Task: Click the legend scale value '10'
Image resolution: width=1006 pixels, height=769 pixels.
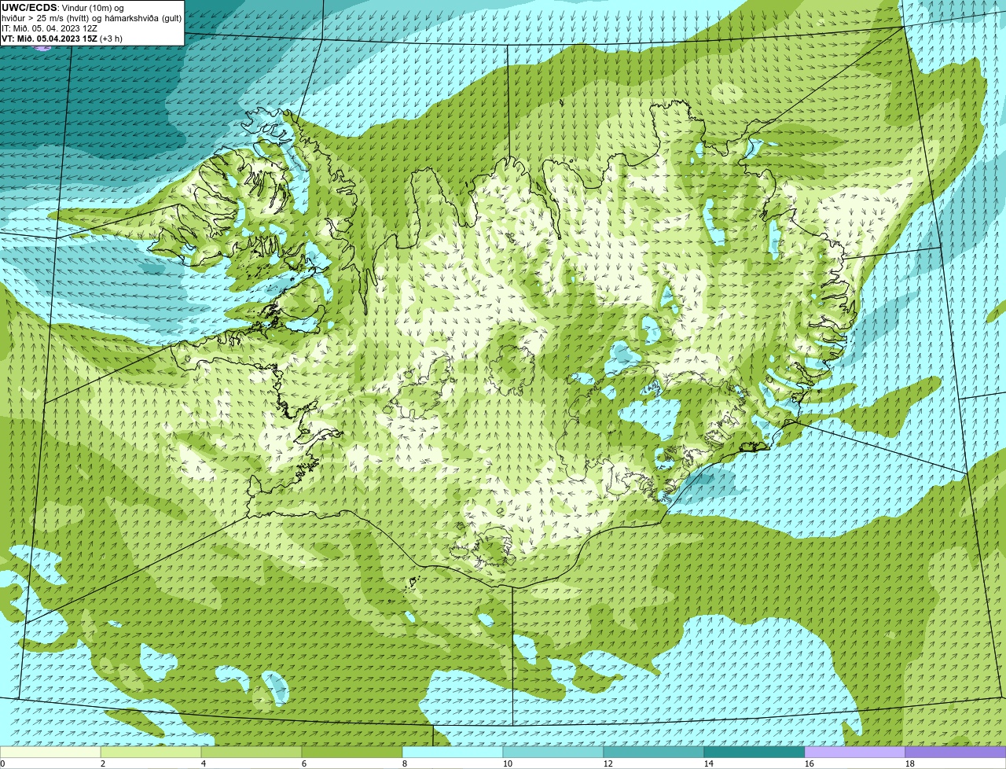Action: [508, 763]
